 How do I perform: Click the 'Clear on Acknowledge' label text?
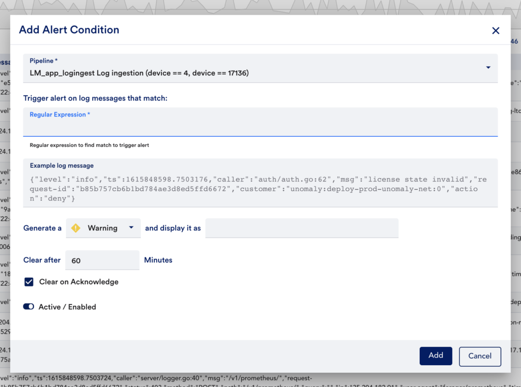click(79, 282)
